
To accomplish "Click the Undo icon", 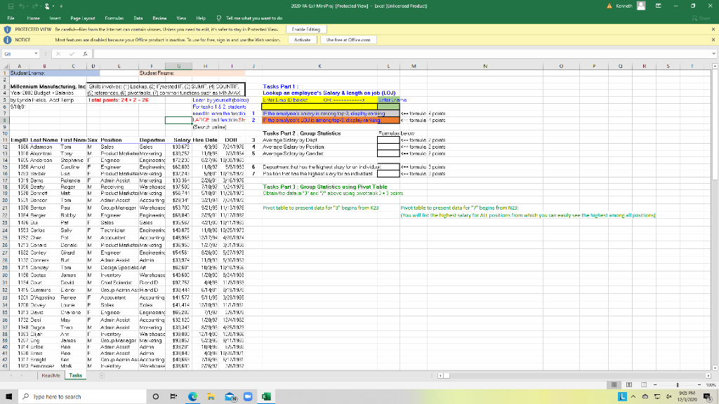I will pos(22,6).
